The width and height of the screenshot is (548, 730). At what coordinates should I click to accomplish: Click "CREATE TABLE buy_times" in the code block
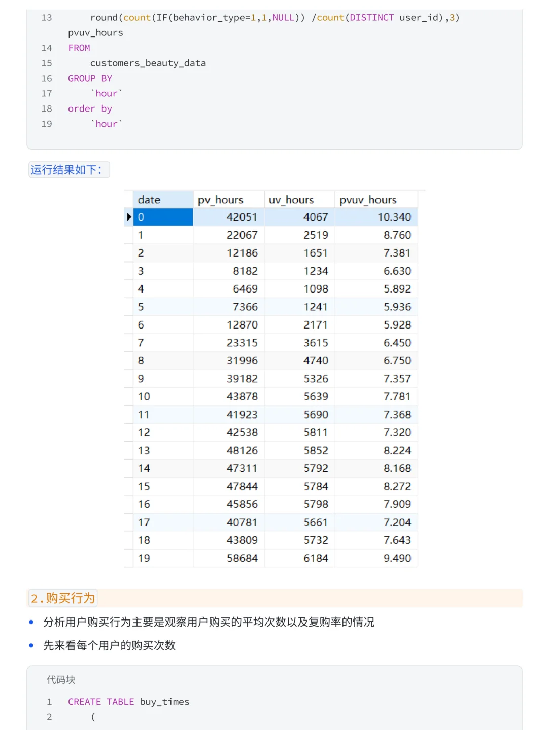128,701
